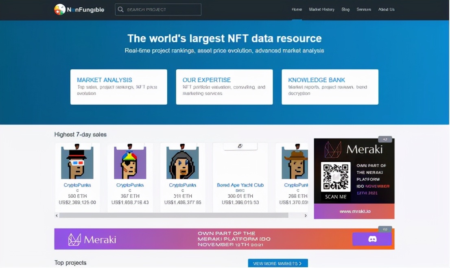Viewport: 450px width, 268px height.
Task: Click the Bored Ape Yacht Club broken image icon
Action: click(x=240, y=146)
